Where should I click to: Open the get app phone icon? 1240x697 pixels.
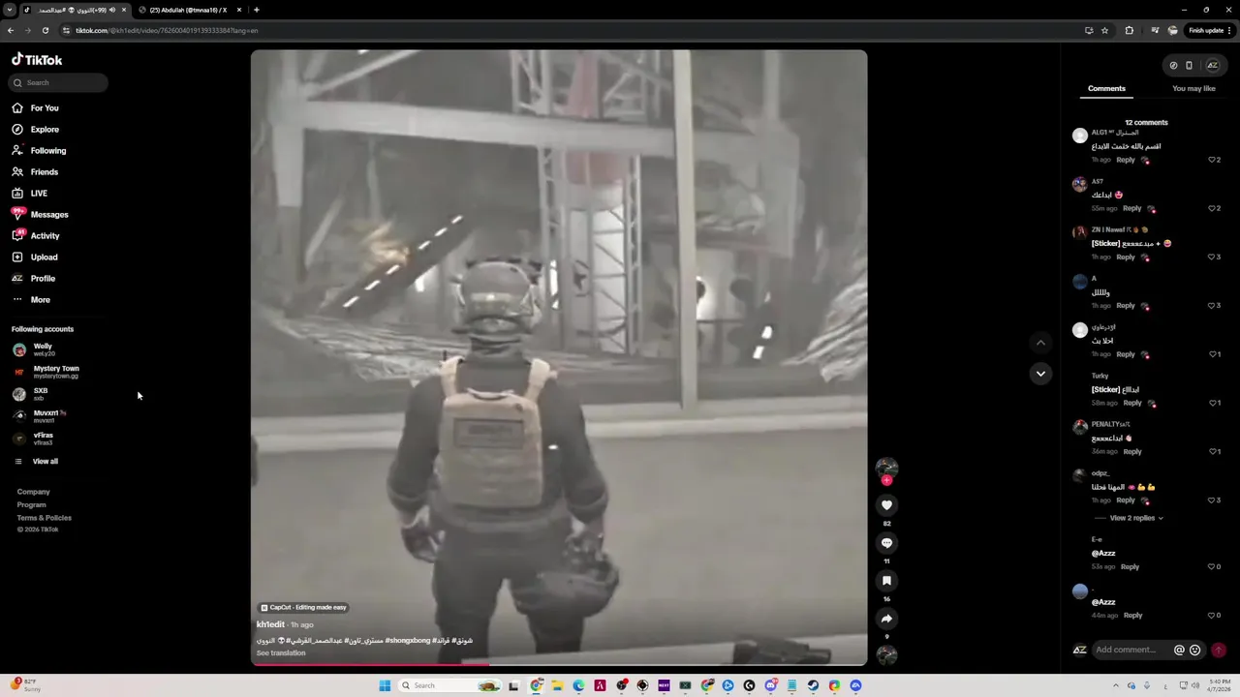1189,66
